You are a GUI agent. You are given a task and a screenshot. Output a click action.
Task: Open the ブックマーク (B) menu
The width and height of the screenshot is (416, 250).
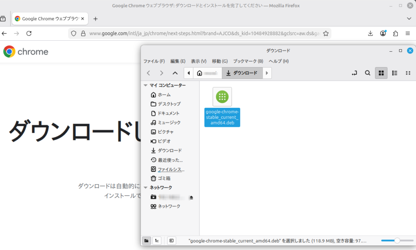pyautogui.click(x=248, y=61)
